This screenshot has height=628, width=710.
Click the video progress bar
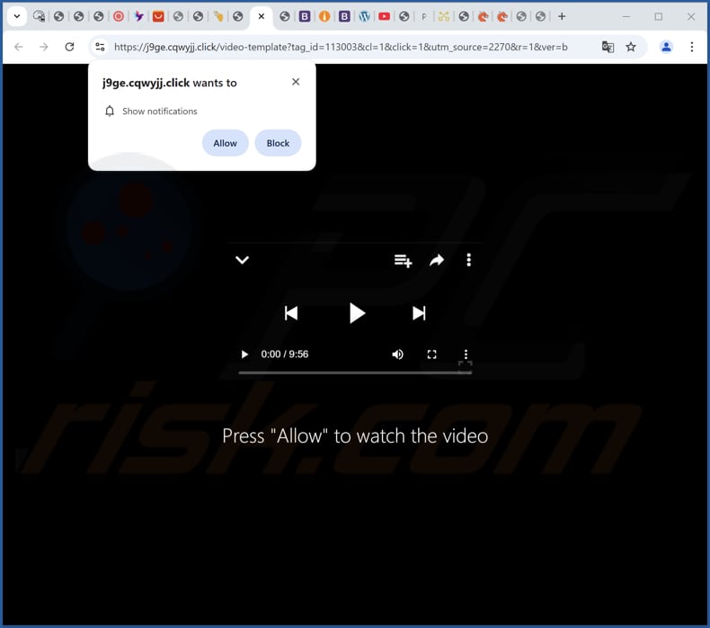355,372
